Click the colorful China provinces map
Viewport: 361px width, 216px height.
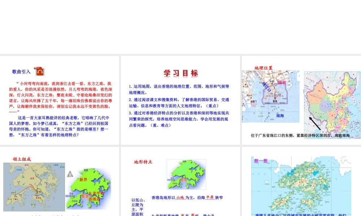click(x=332, y=105)
